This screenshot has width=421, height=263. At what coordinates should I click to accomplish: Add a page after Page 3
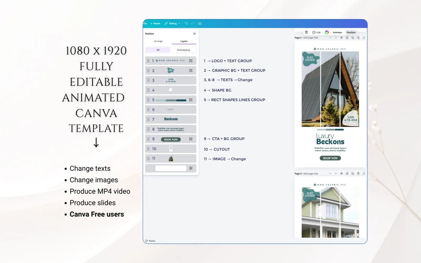[364, 174]
